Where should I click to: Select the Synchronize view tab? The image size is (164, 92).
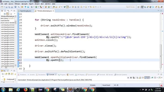(x=90, y=75)
